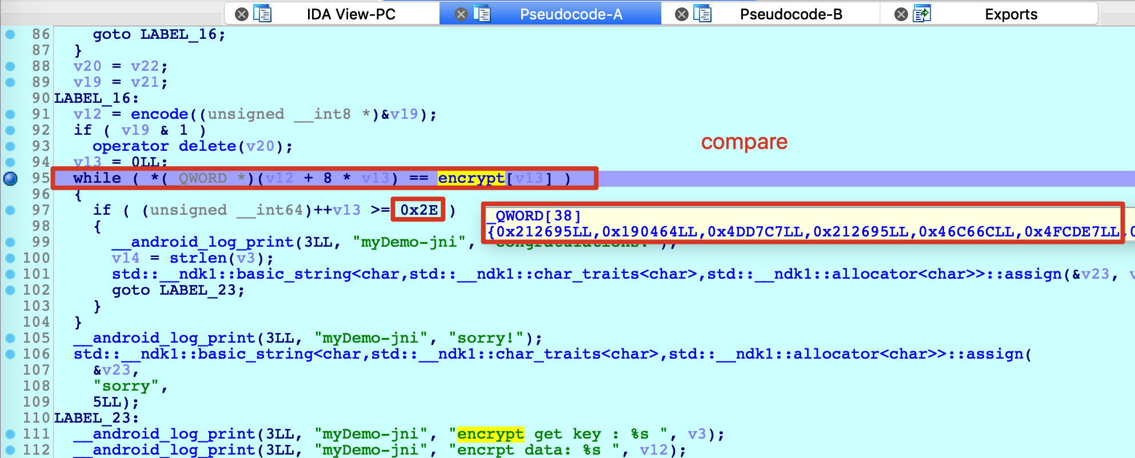
Task: Toggle the active breakpoint on line 95
Action: (x=10, y=178)
